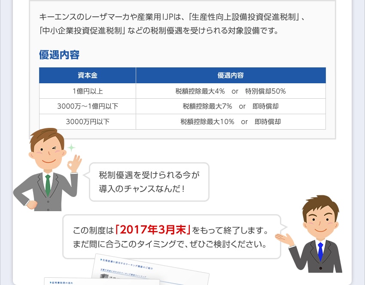This screenshot has width=365, height=285.
Task: Select the 資本金 table column header
Action: [88, 76]
